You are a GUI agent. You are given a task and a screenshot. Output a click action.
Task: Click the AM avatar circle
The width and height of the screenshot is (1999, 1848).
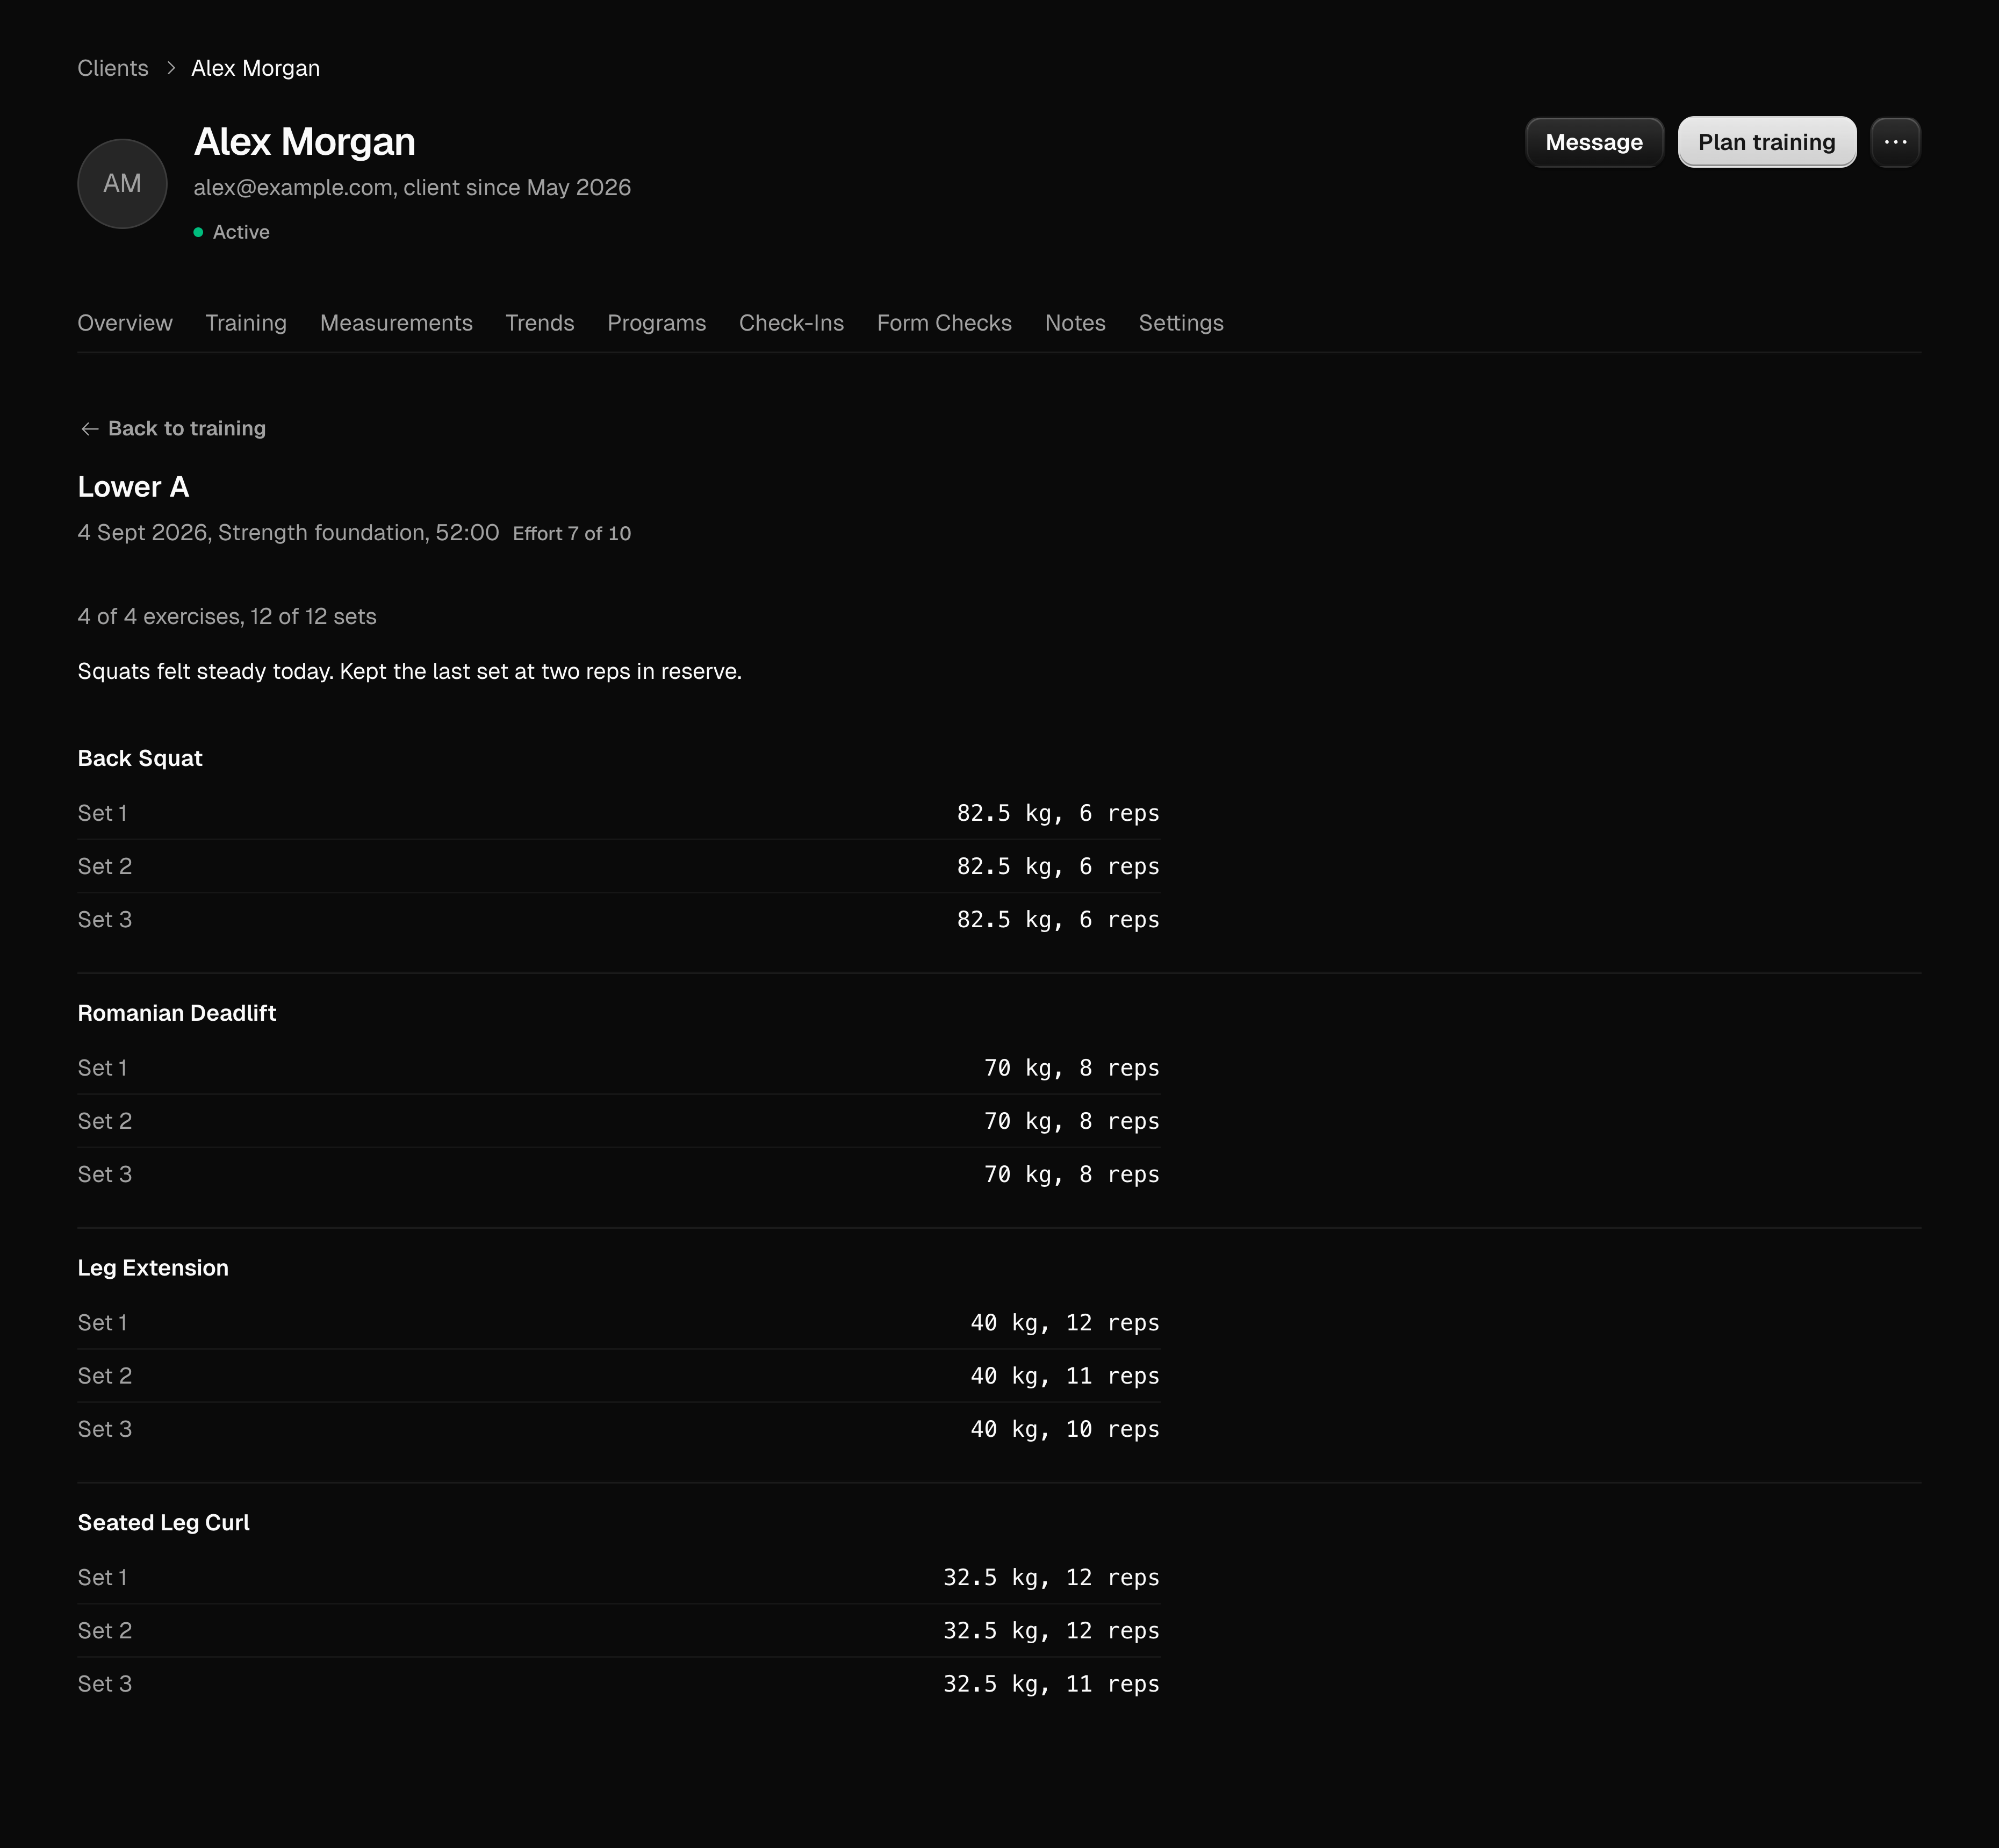(122, 184)
